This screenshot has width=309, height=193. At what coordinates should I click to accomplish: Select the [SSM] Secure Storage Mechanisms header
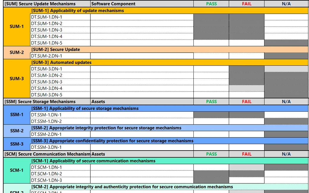47,102
